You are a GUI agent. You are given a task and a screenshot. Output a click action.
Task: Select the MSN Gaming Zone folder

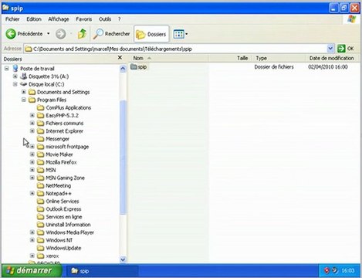[61, 178]
